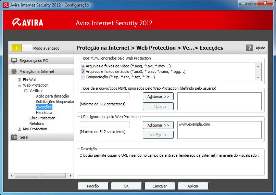
Task: Click the Ajuda help link
Action: (260, 48)
